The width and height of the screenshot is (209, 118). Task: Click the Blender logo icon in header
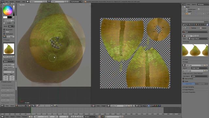click(85, 2)
